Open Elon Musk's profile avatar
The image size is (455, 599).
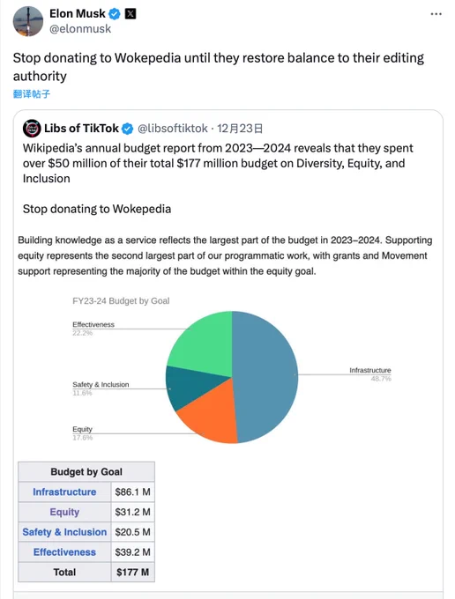(x=28, y=21)
